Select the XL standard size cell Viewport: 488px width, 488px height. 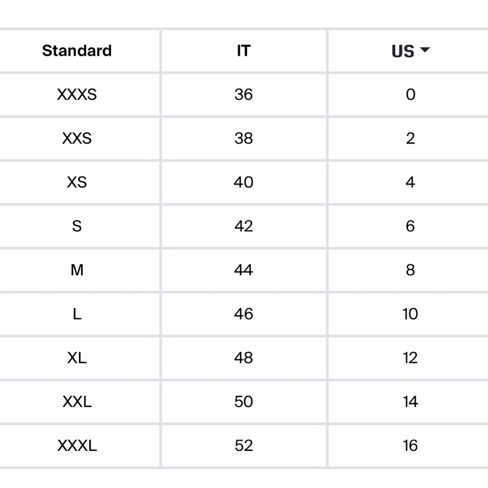(77, 358)
